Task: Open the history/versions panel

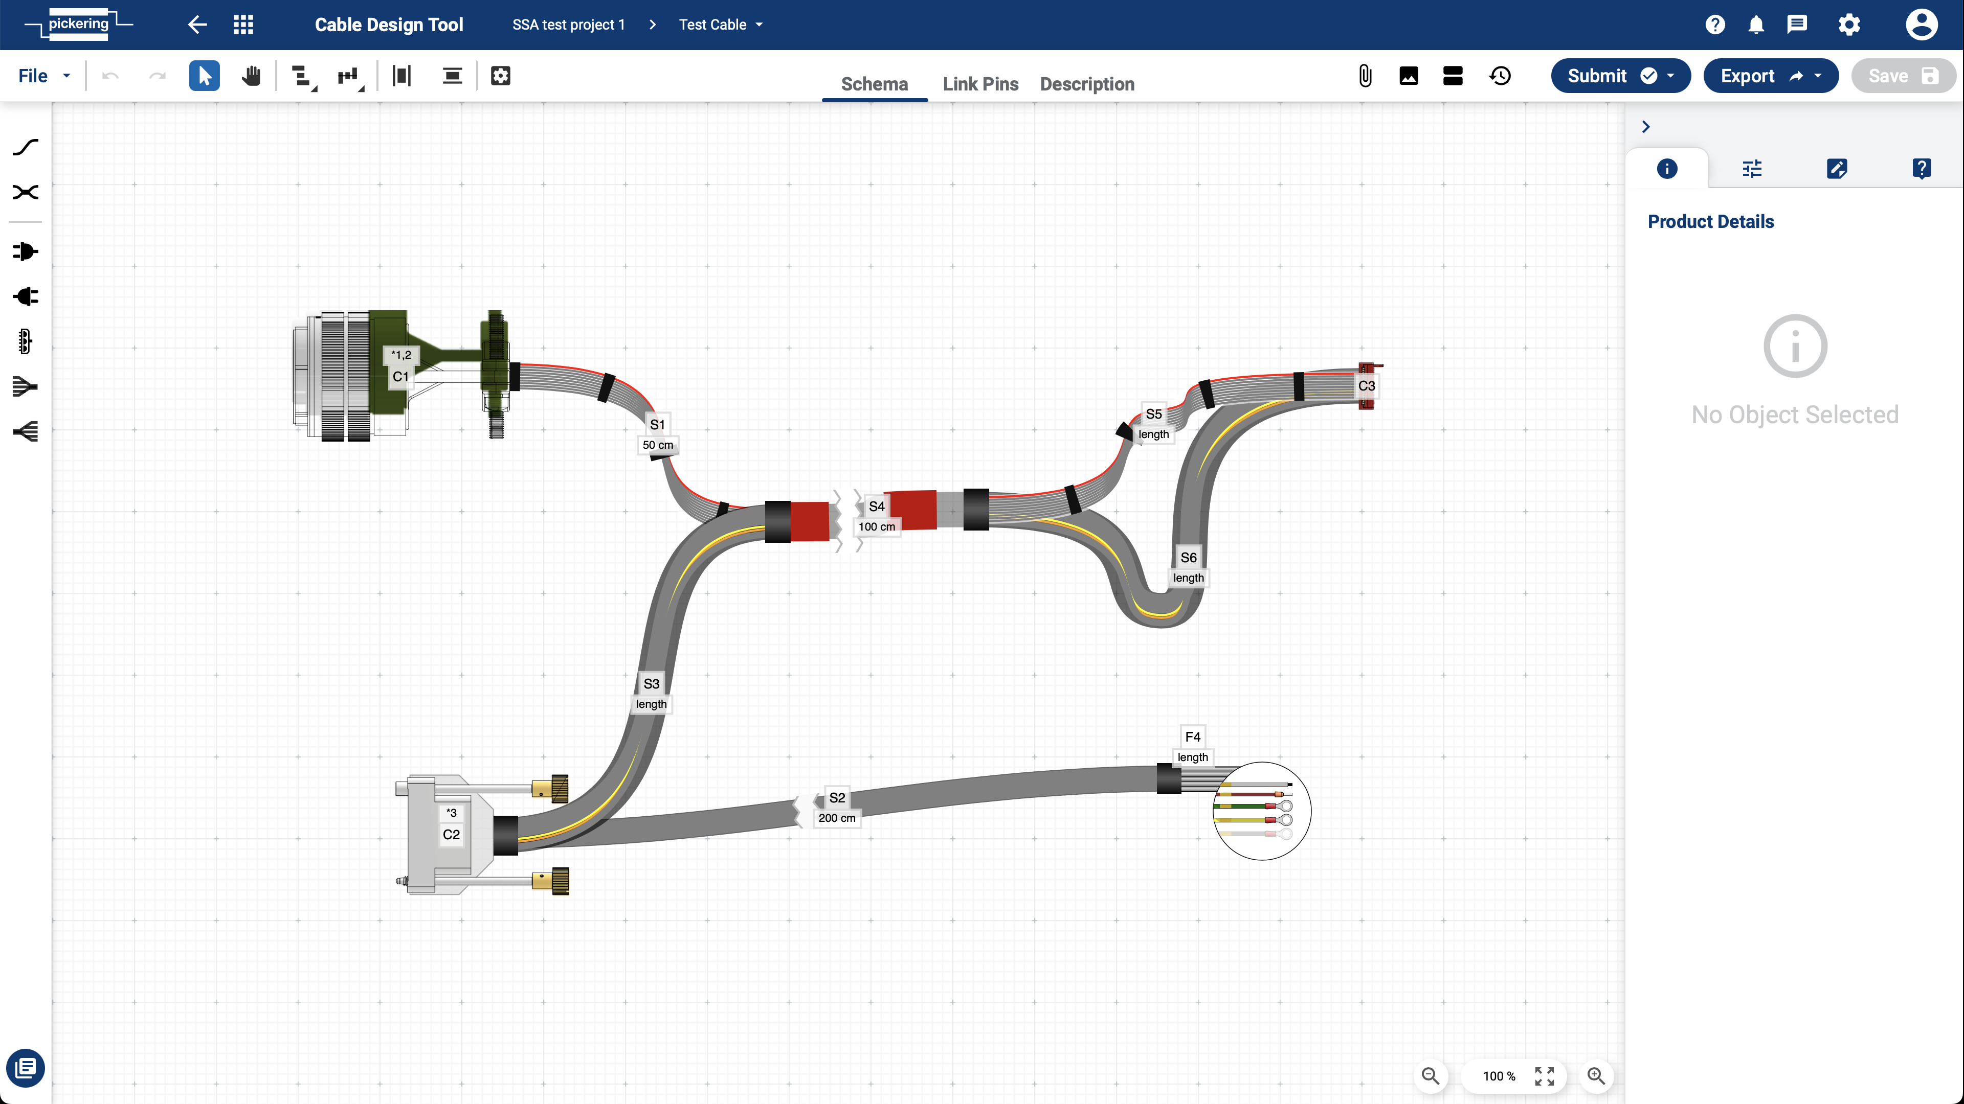Action: click(1500, 76)
